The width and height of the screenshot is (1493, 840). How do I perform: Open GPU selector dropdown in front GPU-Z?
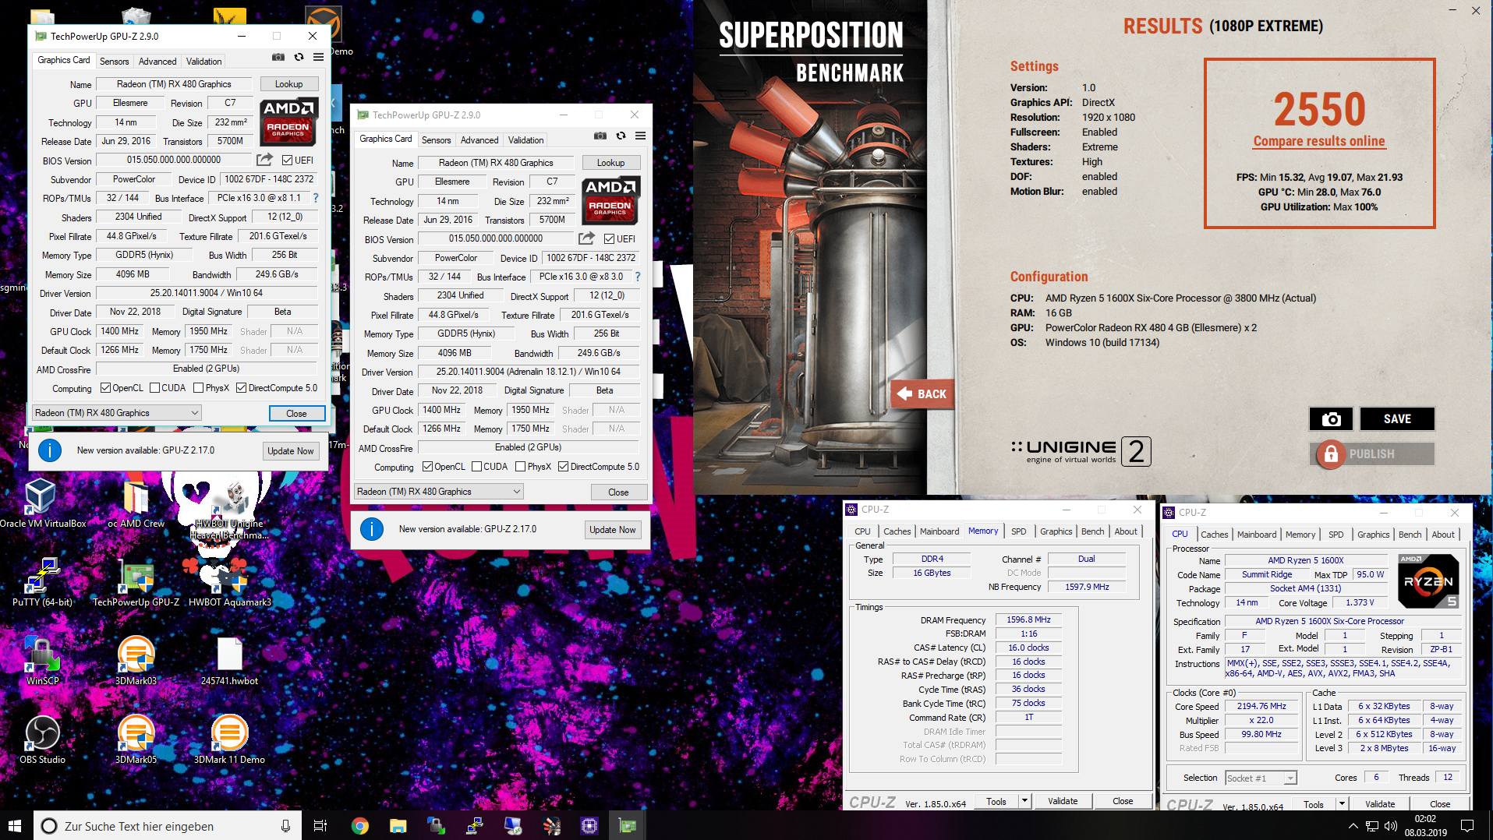[x=116, y=413]
